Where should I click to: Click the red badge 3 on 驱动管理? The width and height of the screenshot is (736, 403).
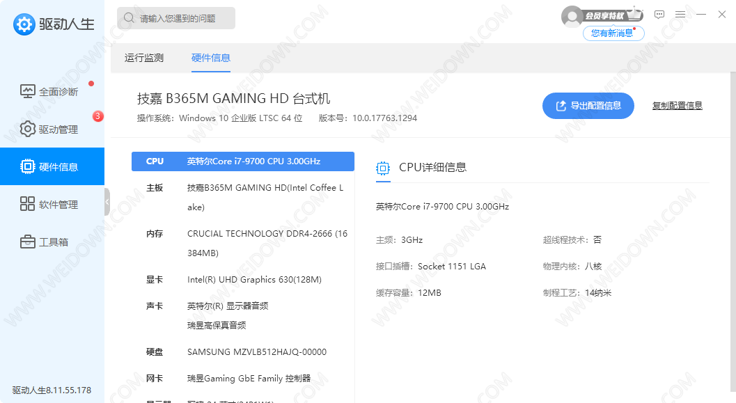pyautogui.click(x=97, y=116)
